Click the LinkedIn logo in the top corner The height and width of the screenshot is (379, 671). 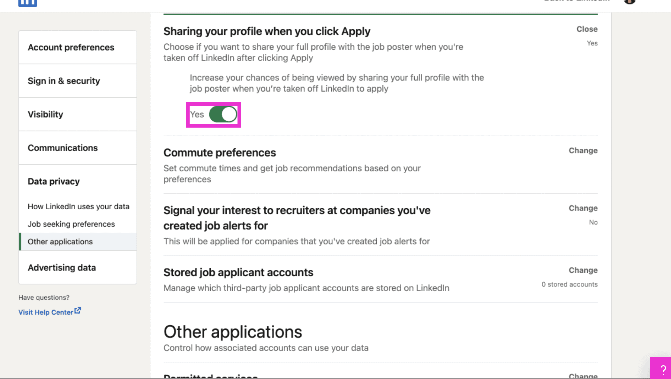tap(27, 3)
